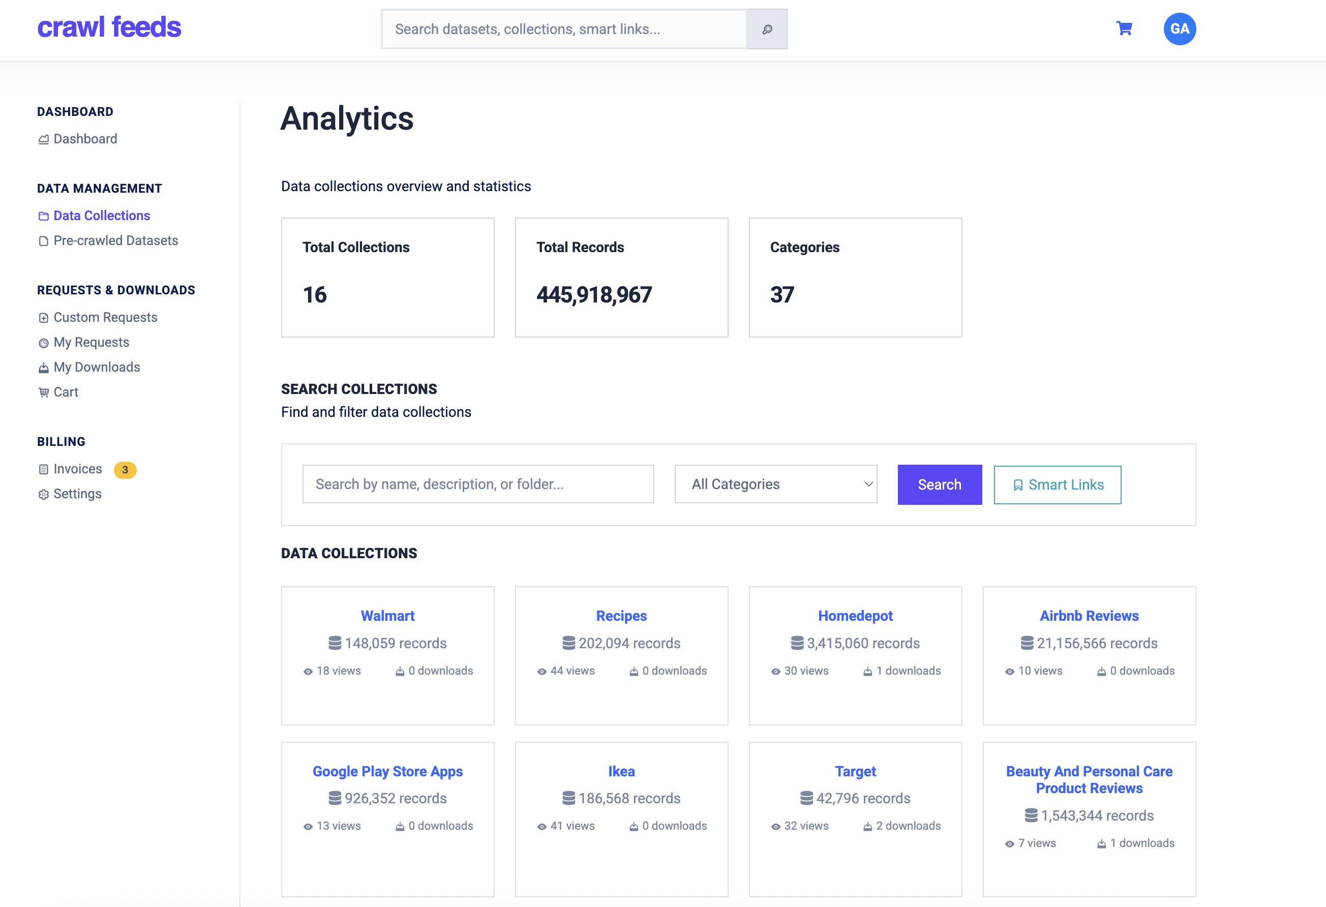Image resolution: width=1326 pixels, height=907 pixels.
Task: Click inside the collections search field
Action: coord(478,485)
